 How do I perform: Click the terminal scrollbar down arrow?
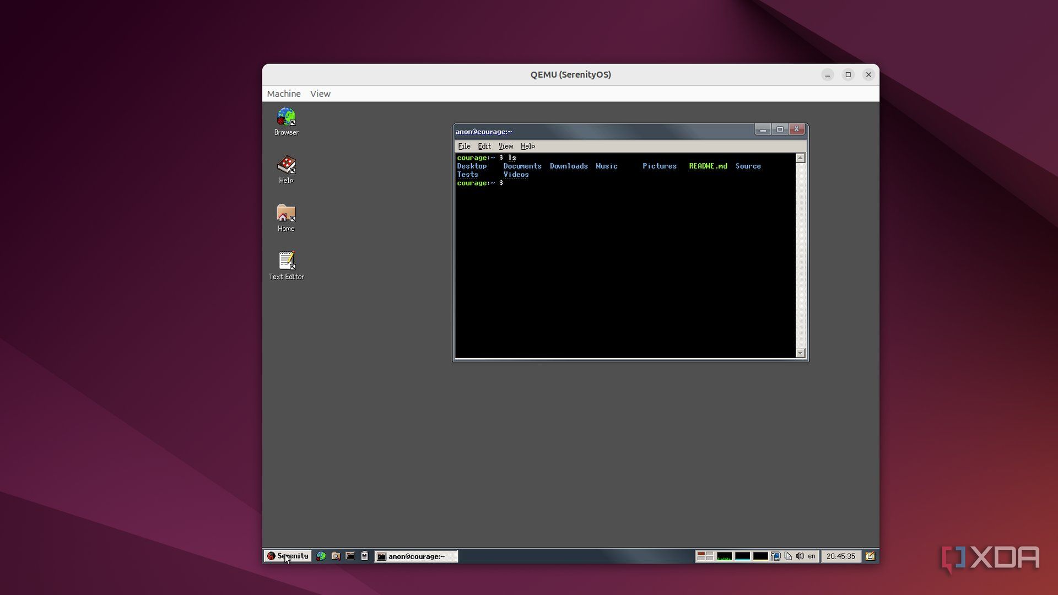coord(801,353)
